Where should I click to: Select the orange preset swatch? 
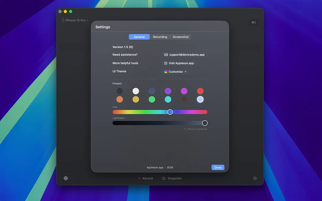[120, 99]
